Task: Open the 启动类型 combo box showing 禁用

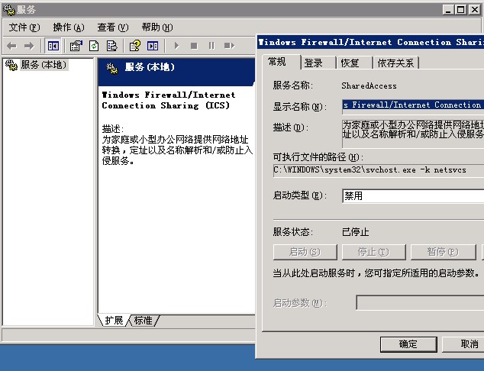Action: coord(412,195)
